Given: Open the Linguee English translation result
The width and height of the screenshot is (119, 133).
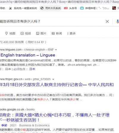Looking at the screenshot, I should 28,55.
